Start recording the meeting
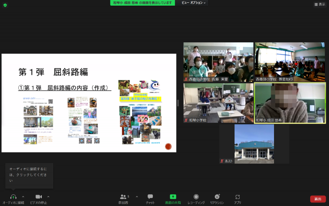The image size is (329, 206). pos(196,197)
